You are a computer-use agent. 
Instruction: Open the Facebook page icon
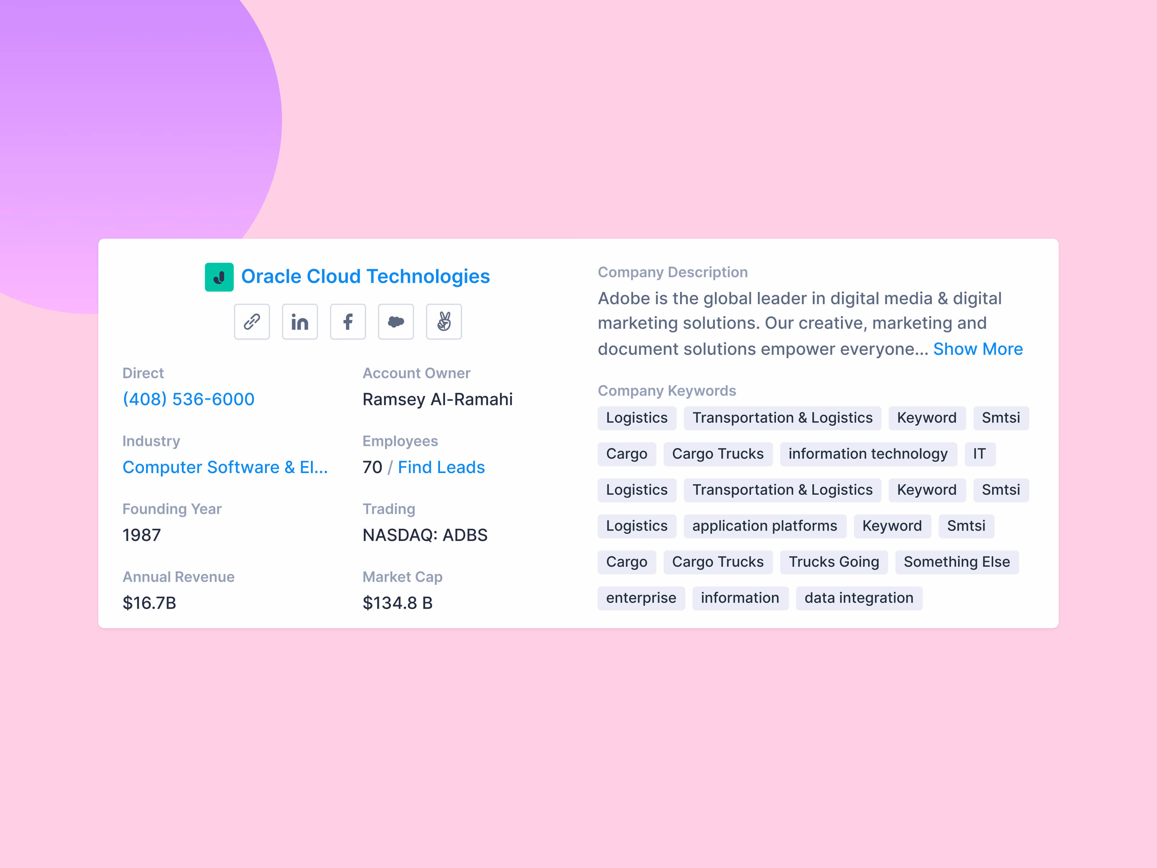[348, 321]
